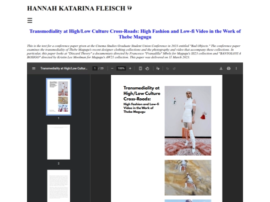Click the redo annotation arrow
The width and height of the screenshot is (270, 202).
click(x=174, y=68)
